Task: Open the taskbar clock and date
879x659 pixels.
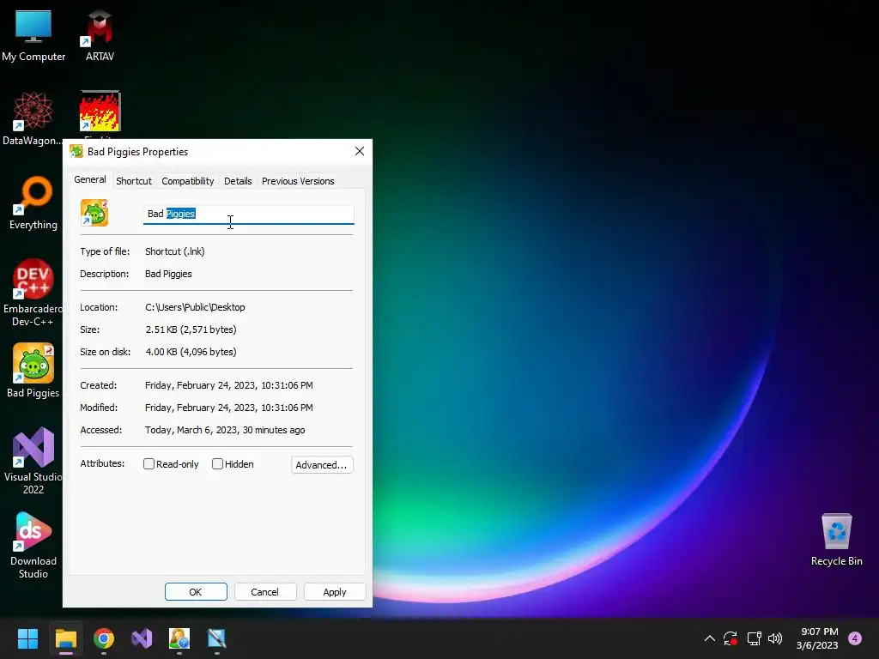Action: pos(818,638)
